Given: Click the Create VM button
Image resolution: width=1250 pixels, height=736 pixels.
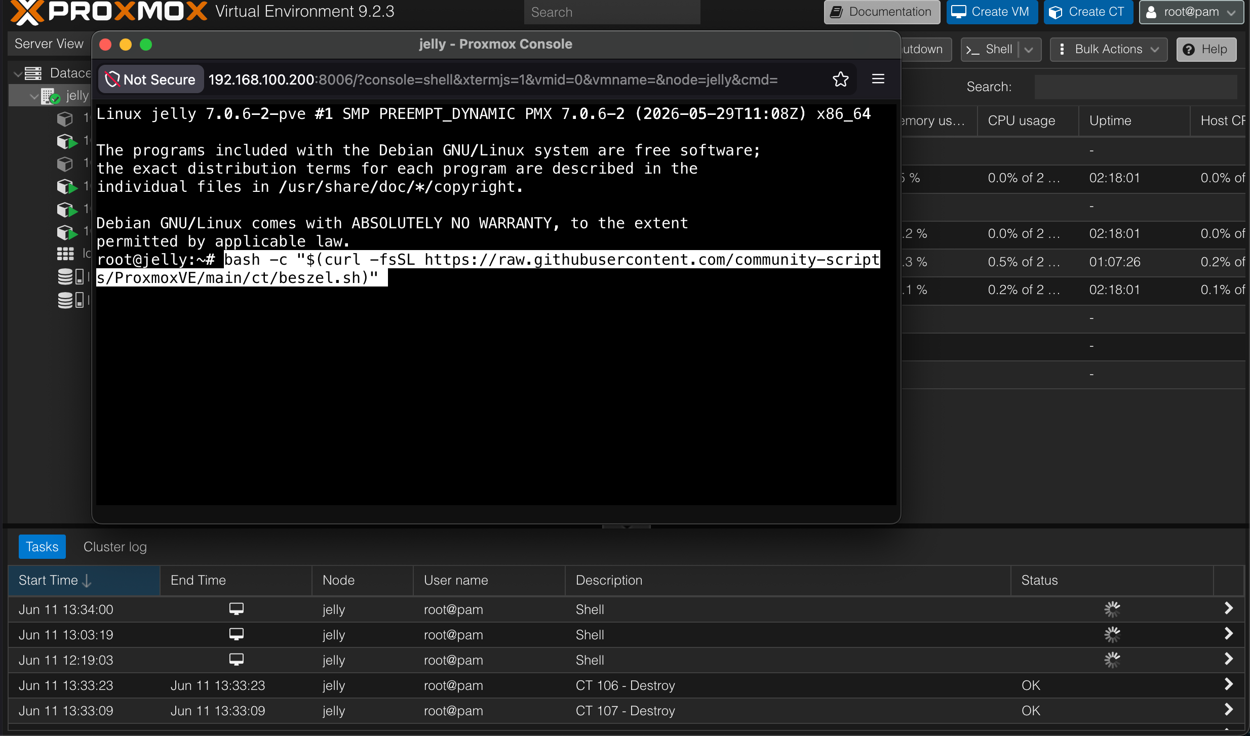Looking at the screenshot, I should [x=992, y=12].
